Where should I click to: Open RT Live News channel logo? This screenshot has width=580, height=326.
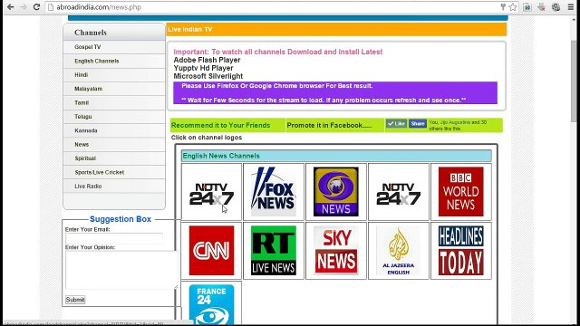pyautogui.click(x=274, y=251)
